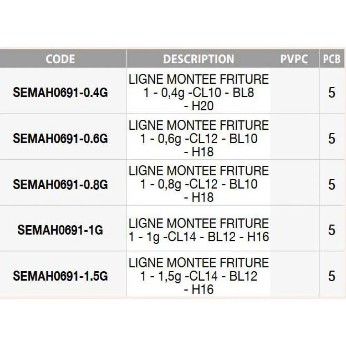Click the 0,4g -CL10 - BL8 description
This screenshot has height=346, width=346.
click(199, 93)
